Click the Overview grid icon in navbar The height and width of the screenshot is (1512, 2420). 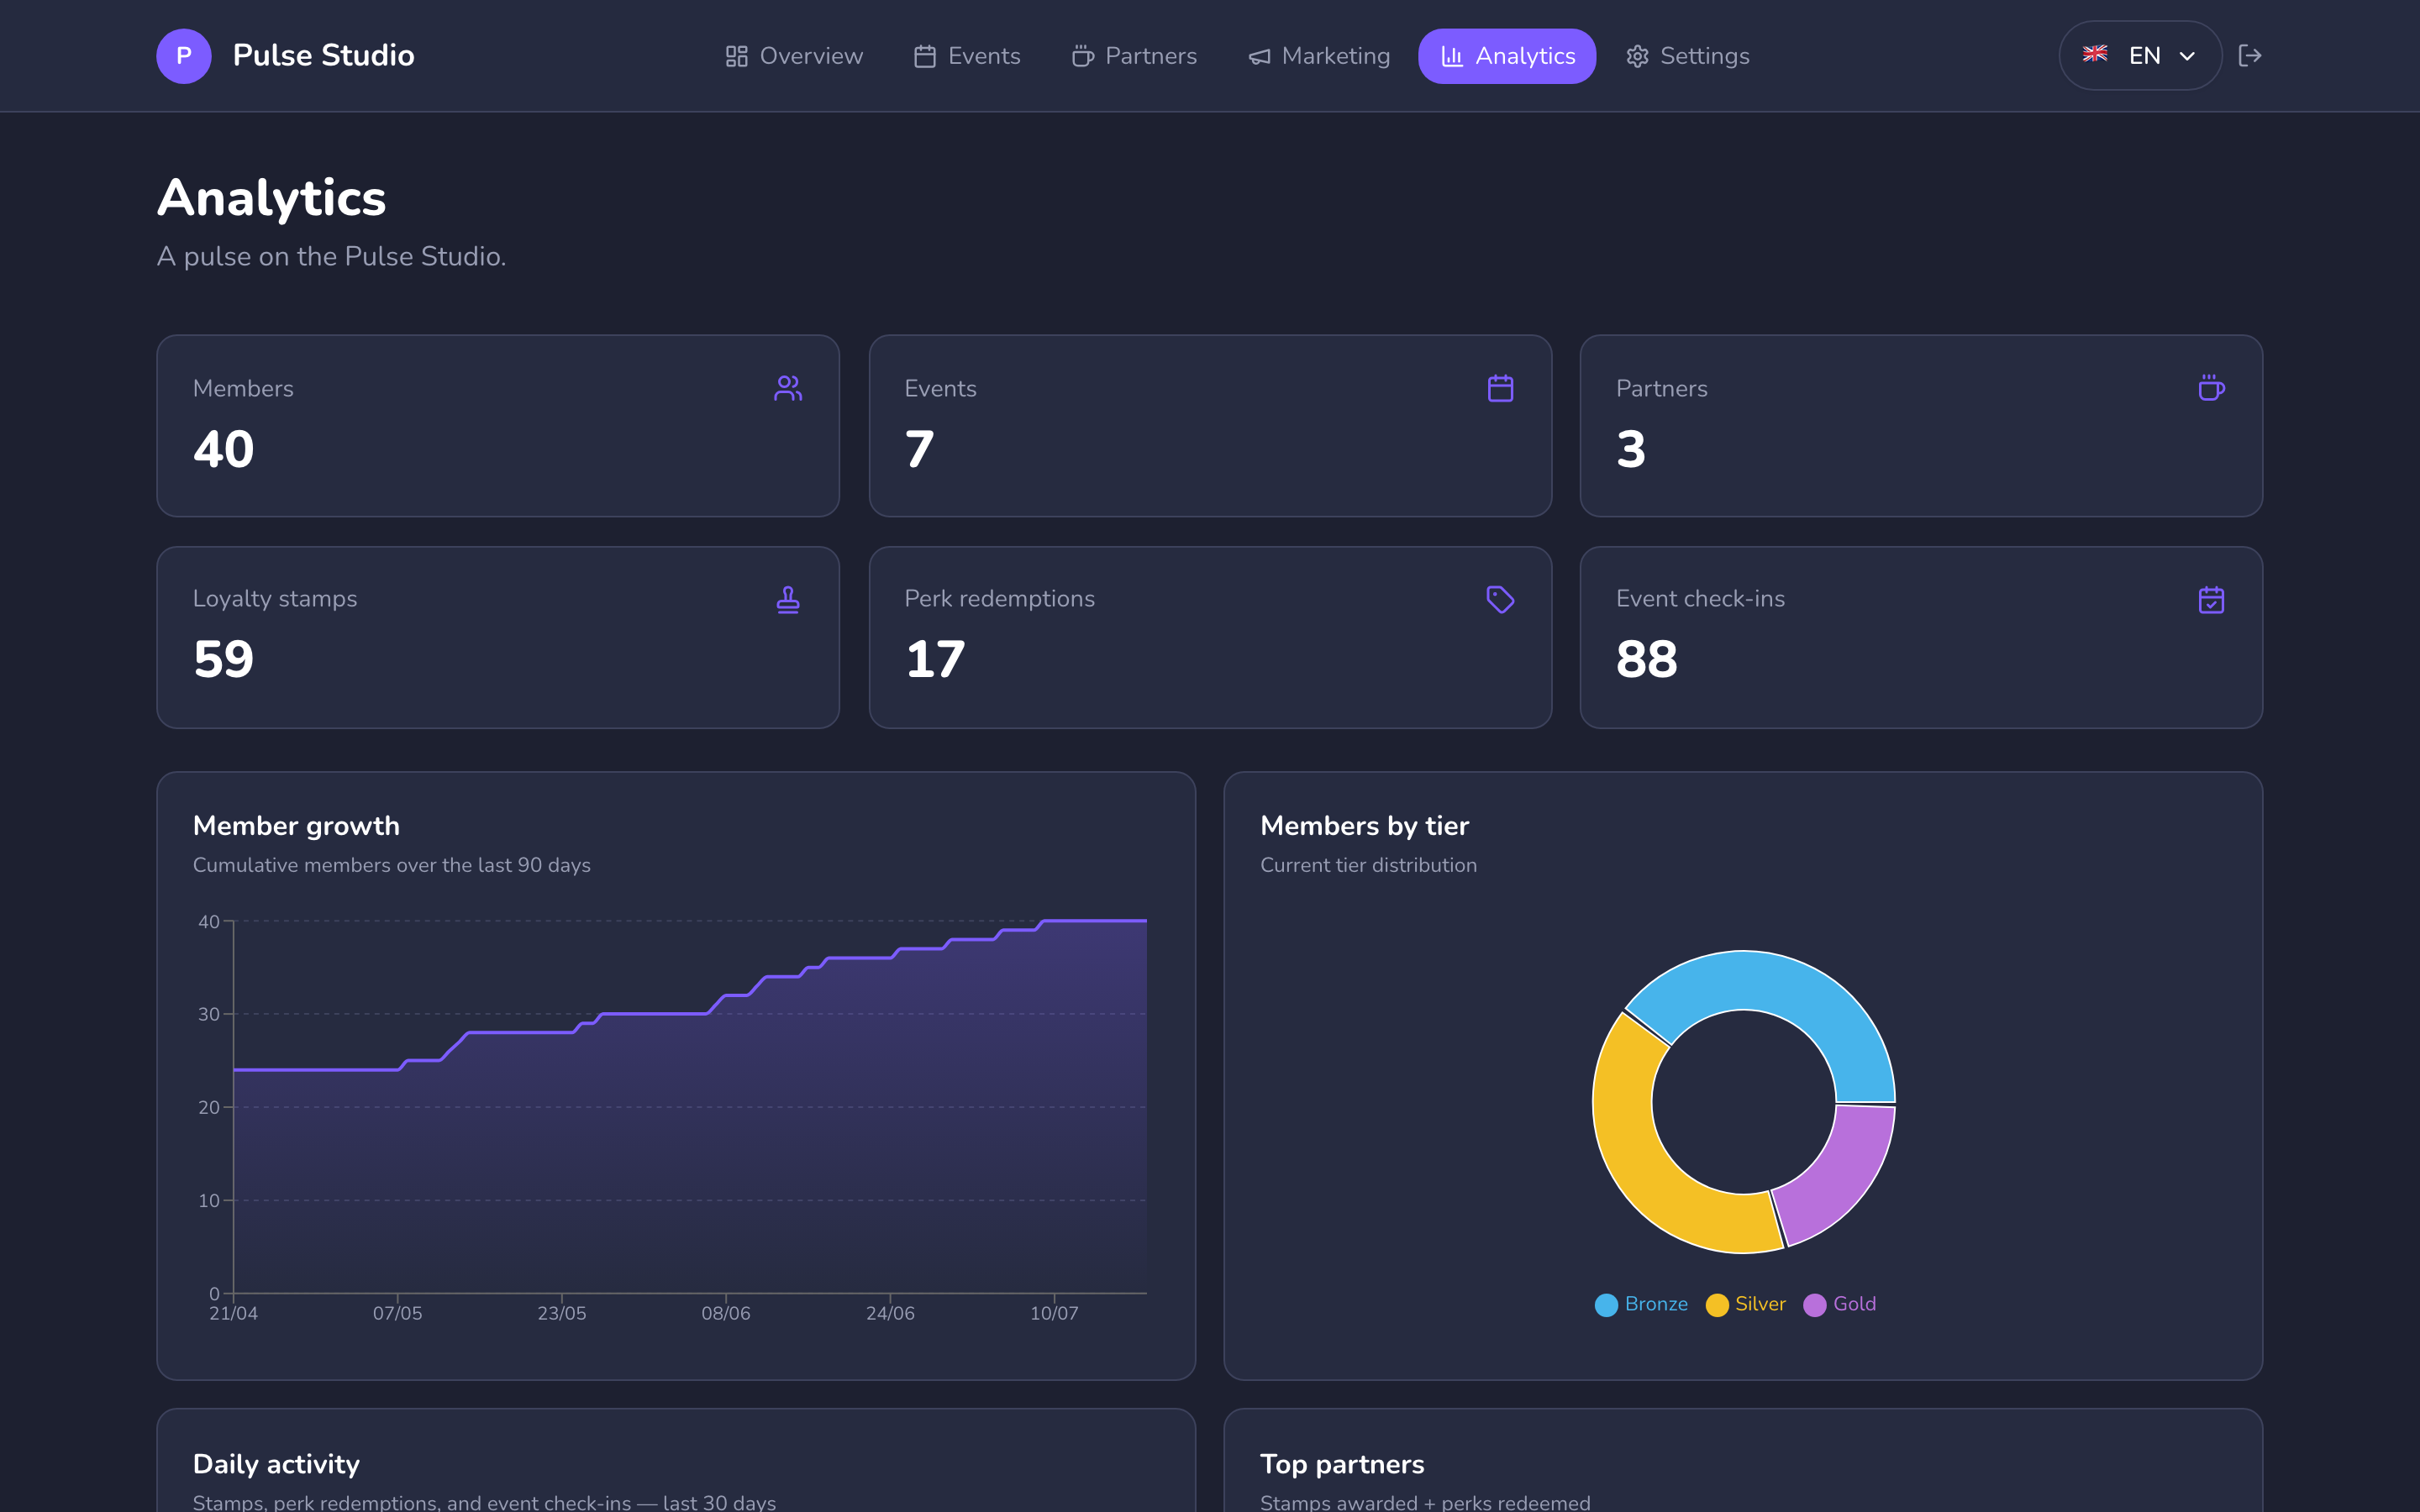point(737,56)
